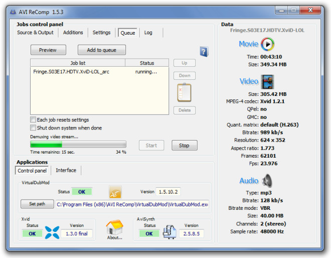
Task: Click the 34 % progress text
Action: pyautogui.click(x=121, y=152)
